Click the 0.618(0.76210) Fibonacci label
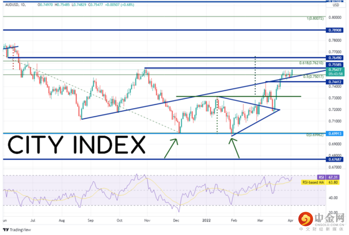Image resolution: width=349 pixels, height=235 pixels. coord(311,63)
